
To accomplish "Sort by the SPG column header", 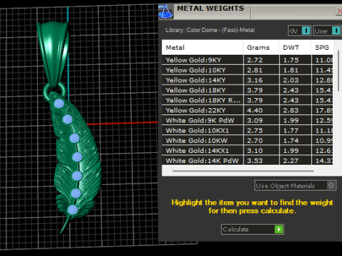I will [322, 48].
